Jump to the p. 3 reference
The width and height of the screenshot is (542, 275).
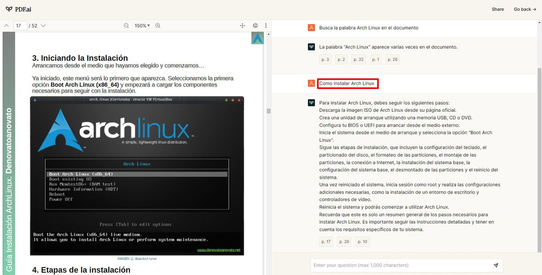point(325,59)
